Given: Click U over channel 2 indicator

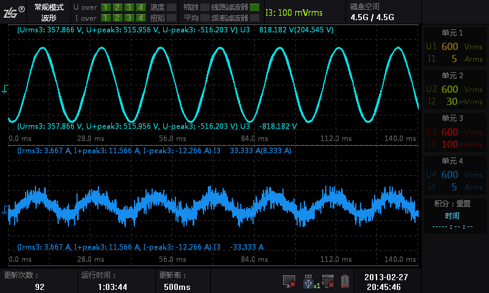Looking at the screenshot, I should (117, 7).
